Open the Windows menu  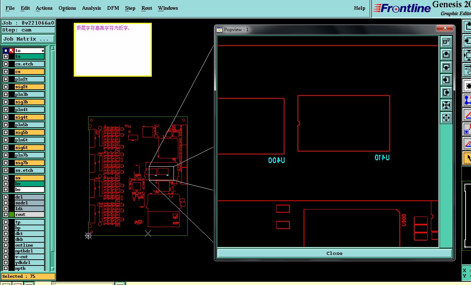coord(168,8)
